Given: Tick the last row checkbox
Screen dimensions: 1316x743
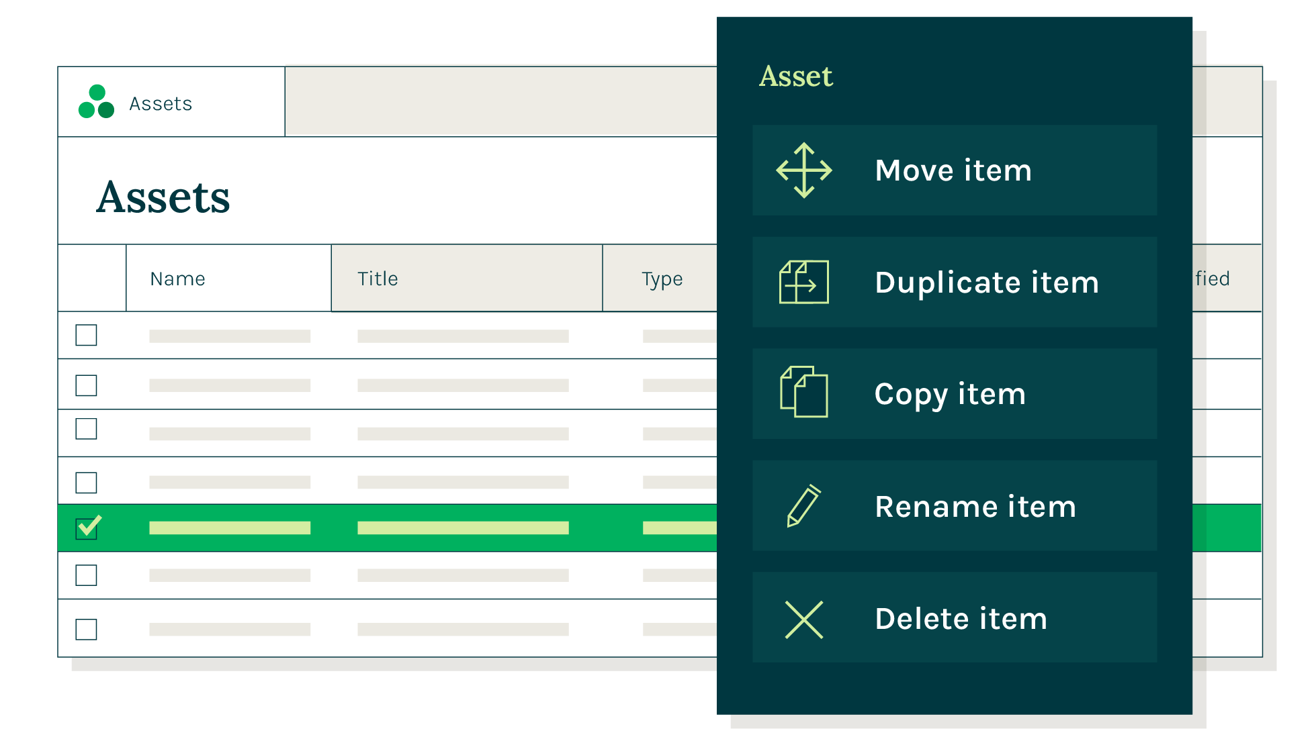Looking at the screenshot, I should click(86, 630).
